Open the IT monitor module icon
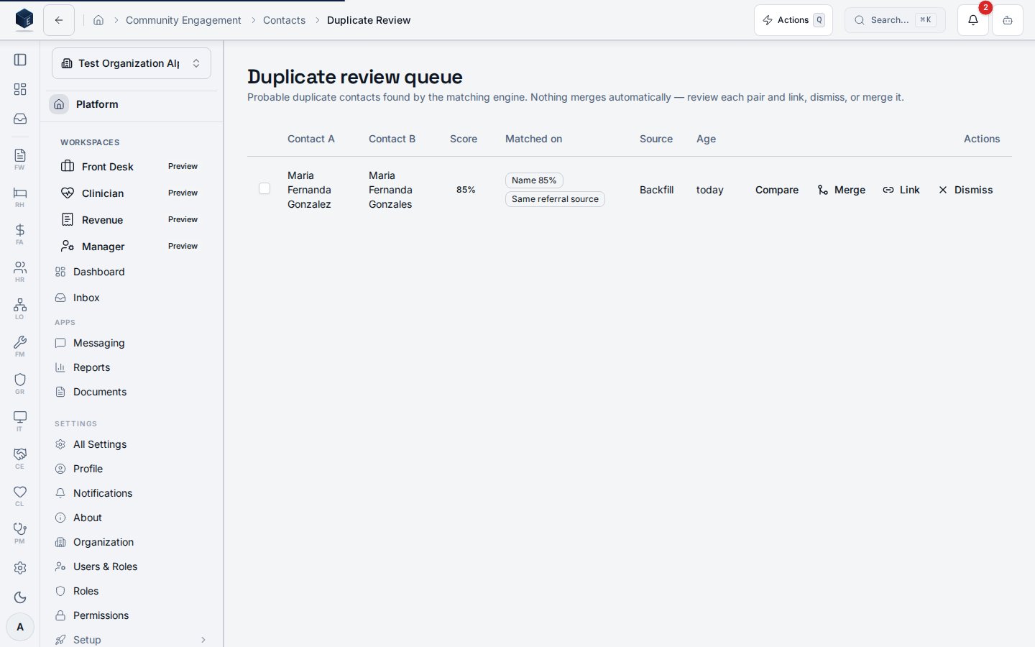The width and height of the screenshot is (1035, 647). click(x=20, y=421)
